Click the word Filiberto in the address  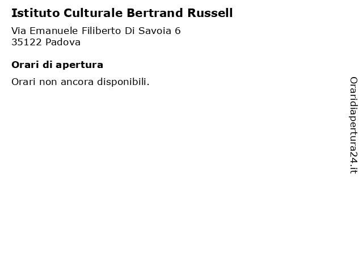(x=101, y=31)
